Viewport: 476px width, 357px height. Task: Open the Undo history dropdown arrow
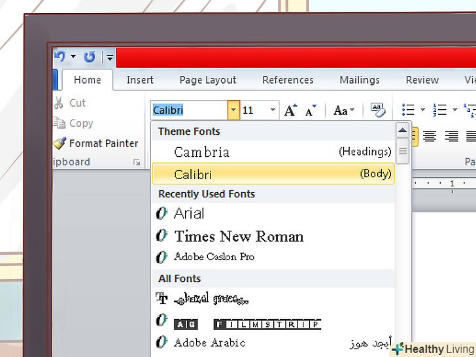(x=73, y=56)
